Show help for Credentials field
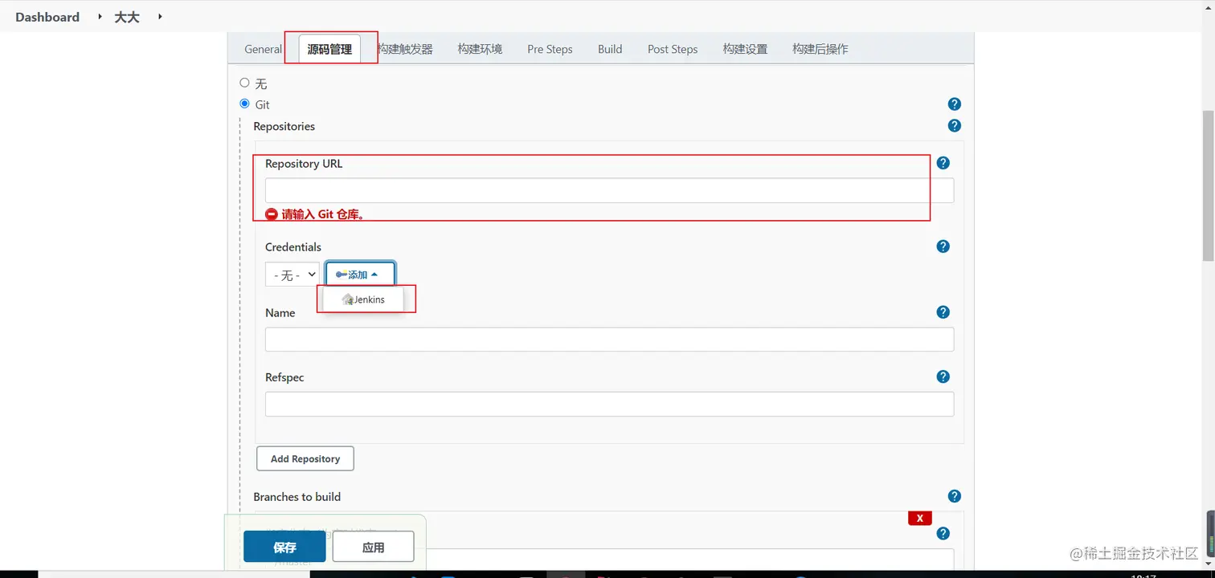This screenshot has width=1215, height=578. point(943,246)
